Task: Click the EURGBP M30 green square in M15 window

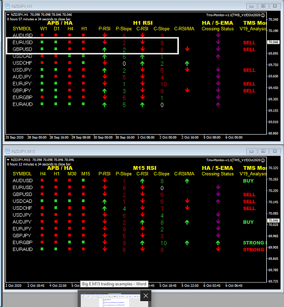Action: coord(70,242)
